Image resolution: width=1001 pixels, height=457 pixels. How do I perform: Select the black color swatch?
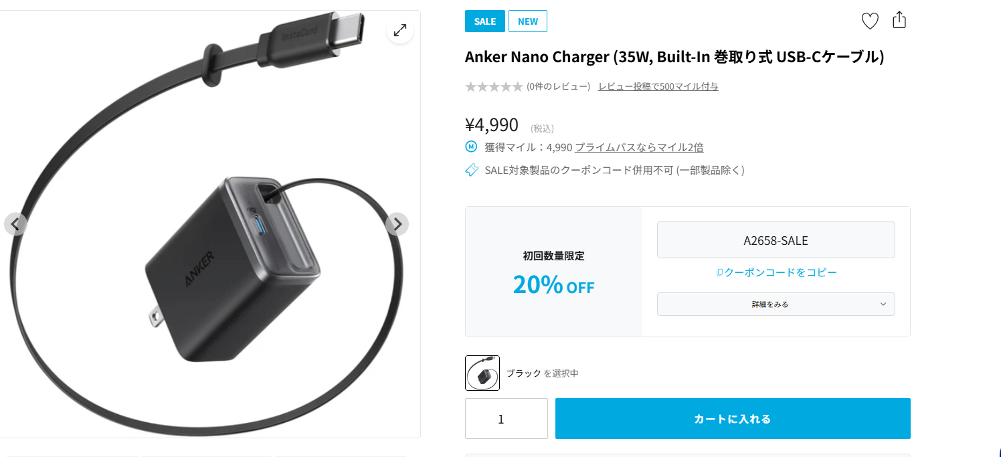(482, 373)
